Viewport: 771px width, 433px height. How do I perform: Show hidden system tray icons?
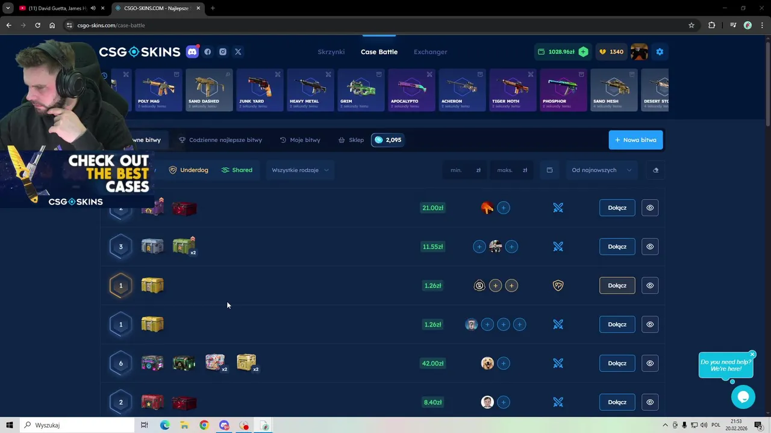[665, 425]
